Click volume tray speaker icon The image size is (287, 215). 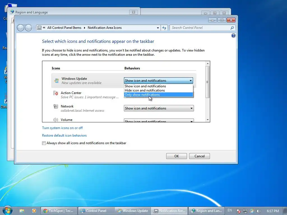coord(259,211)
